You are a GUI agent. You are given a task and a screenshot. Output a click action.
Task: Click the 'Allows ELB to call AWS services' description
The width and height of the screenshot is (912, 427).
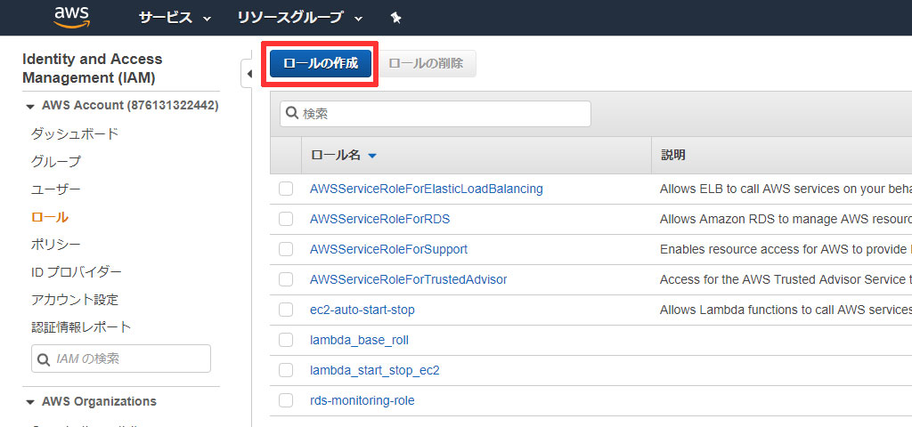786,189
